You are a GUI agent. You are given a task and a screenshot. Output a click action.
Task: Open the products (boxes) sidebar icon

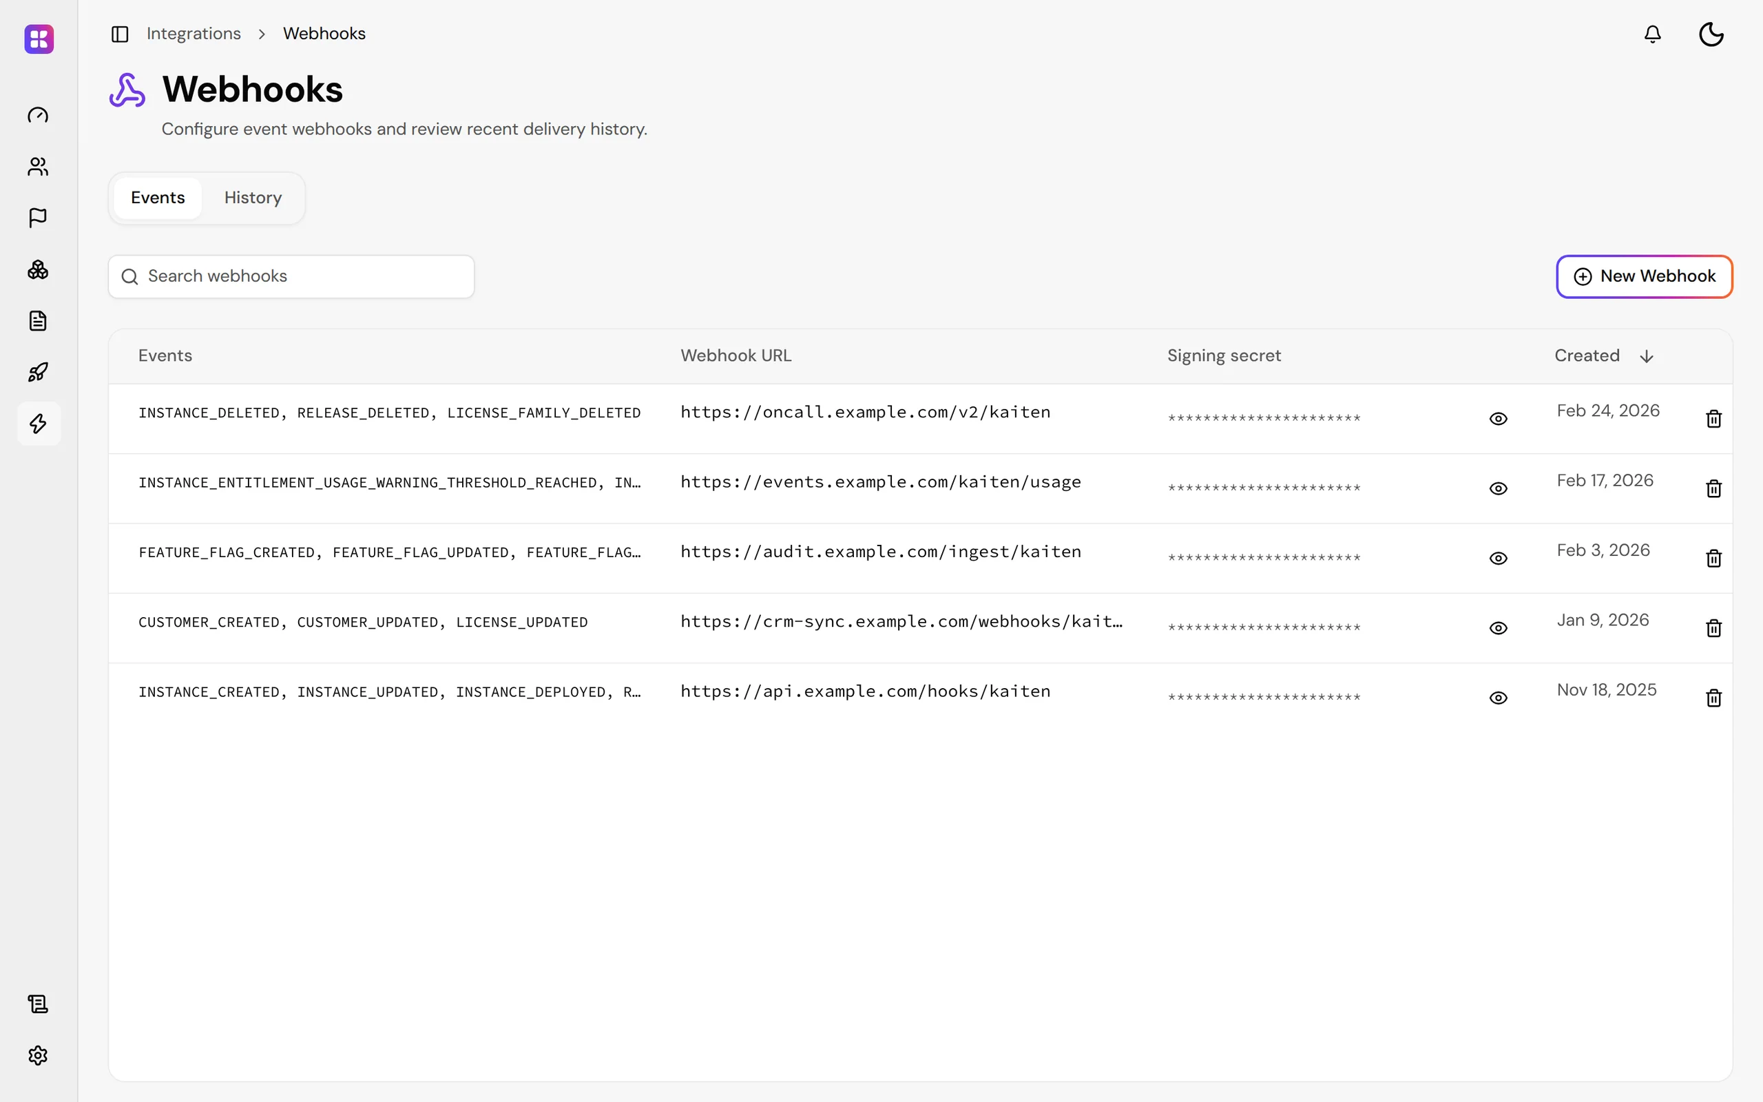[x=38, y=270]
